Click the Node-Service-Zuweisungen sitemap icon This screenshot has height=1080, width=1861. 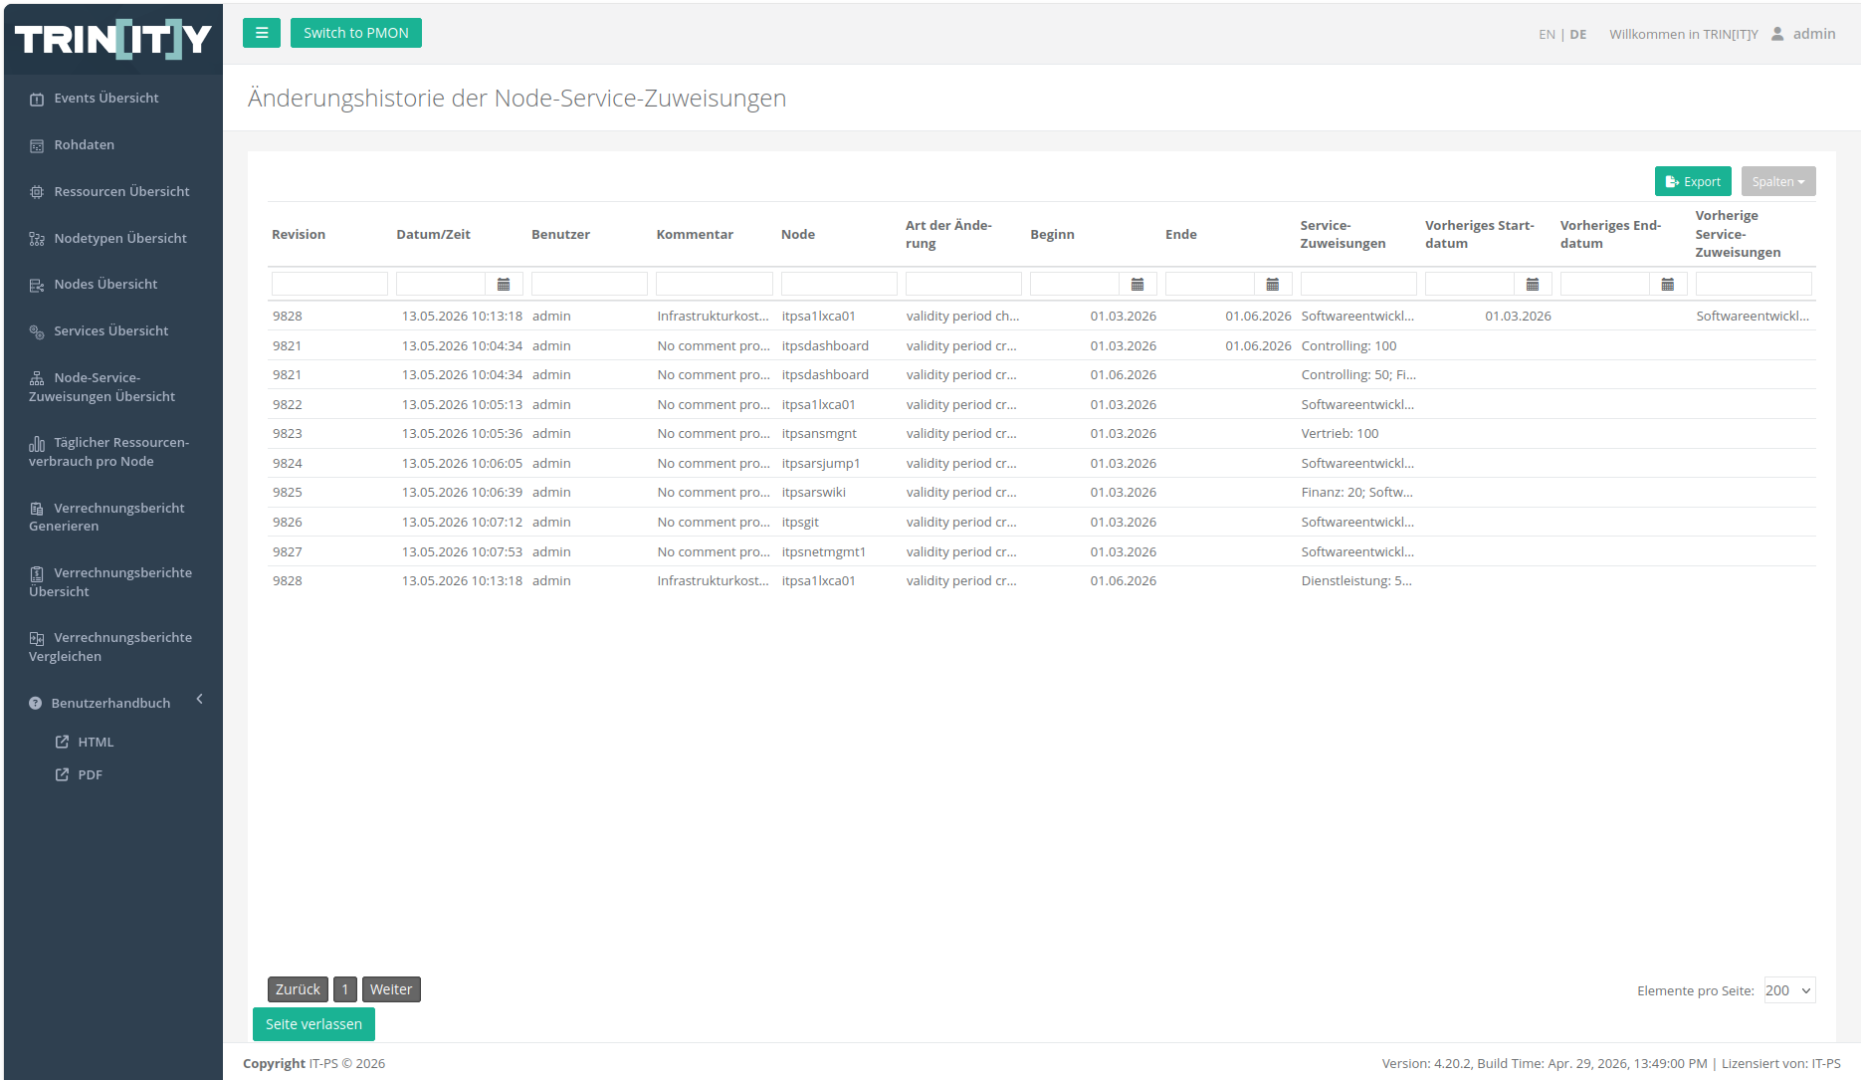pyautogui.click(x=37, y=378)
